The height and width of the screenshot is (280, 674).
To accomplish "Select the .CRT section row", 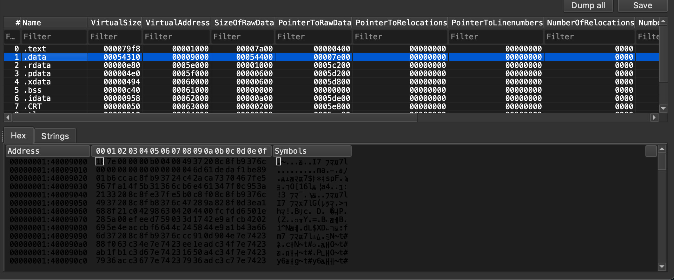I will 331,107.
